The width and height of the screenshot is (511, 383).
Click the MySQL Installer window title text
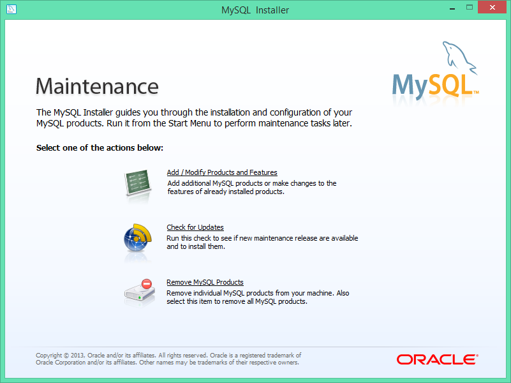point(255,10)
